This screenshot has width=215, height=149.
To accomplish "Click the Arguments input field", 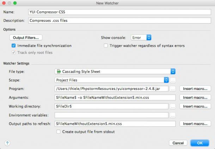I will coord(115,98).
